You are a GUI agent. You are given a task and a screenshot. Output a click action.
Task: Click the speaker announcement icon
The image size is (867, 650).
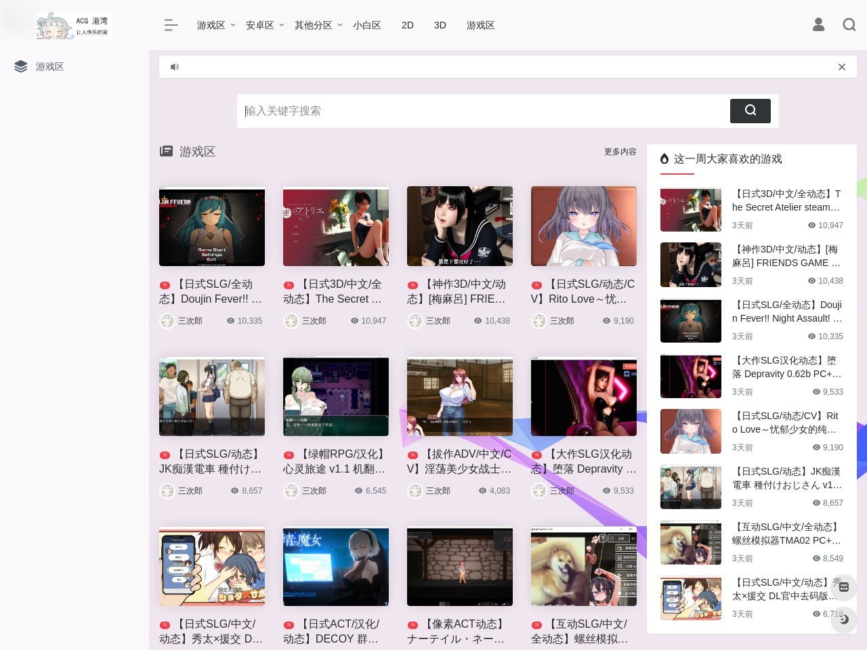point(175,67)
